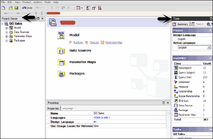Click the New project icon

click(3, 8)
